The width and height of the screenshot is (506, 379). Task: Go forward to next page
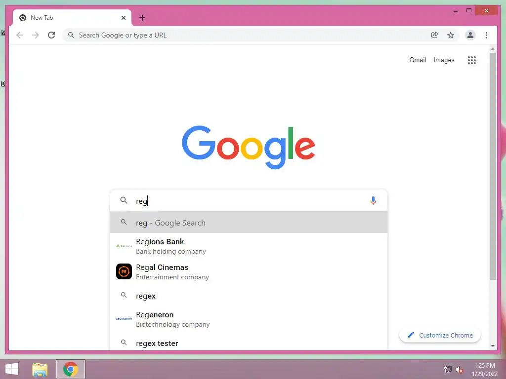coord(36,35)
